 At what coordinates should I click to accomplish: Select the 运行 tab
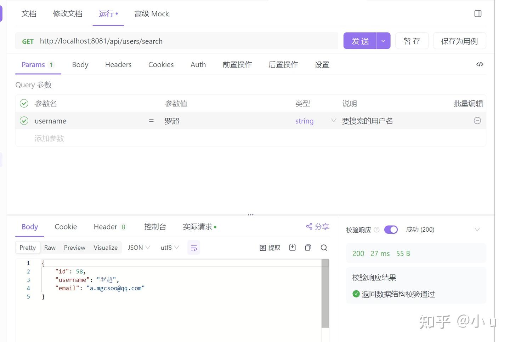(x=108, y=14)
